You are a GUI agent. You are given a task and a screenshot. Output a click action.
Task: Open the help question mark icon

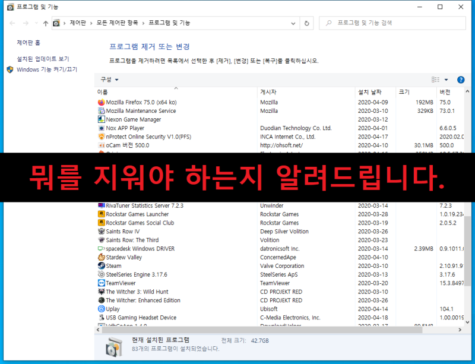click(x=461, y=80)
